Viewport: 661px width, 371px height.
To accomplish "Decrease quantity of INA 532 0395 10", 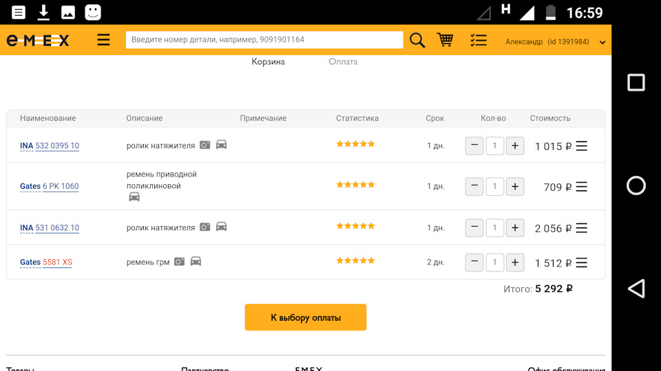I will click(474, 146).
